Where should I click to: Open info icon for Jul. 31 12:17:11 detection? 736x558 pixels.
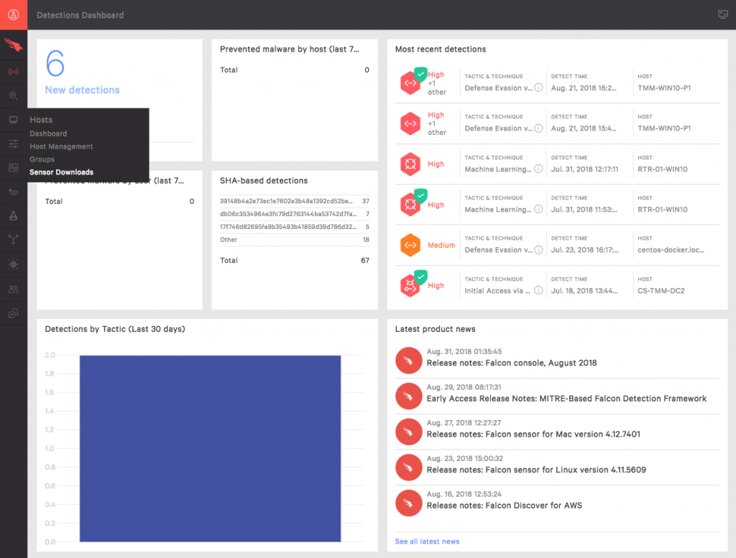coord(539,169)
